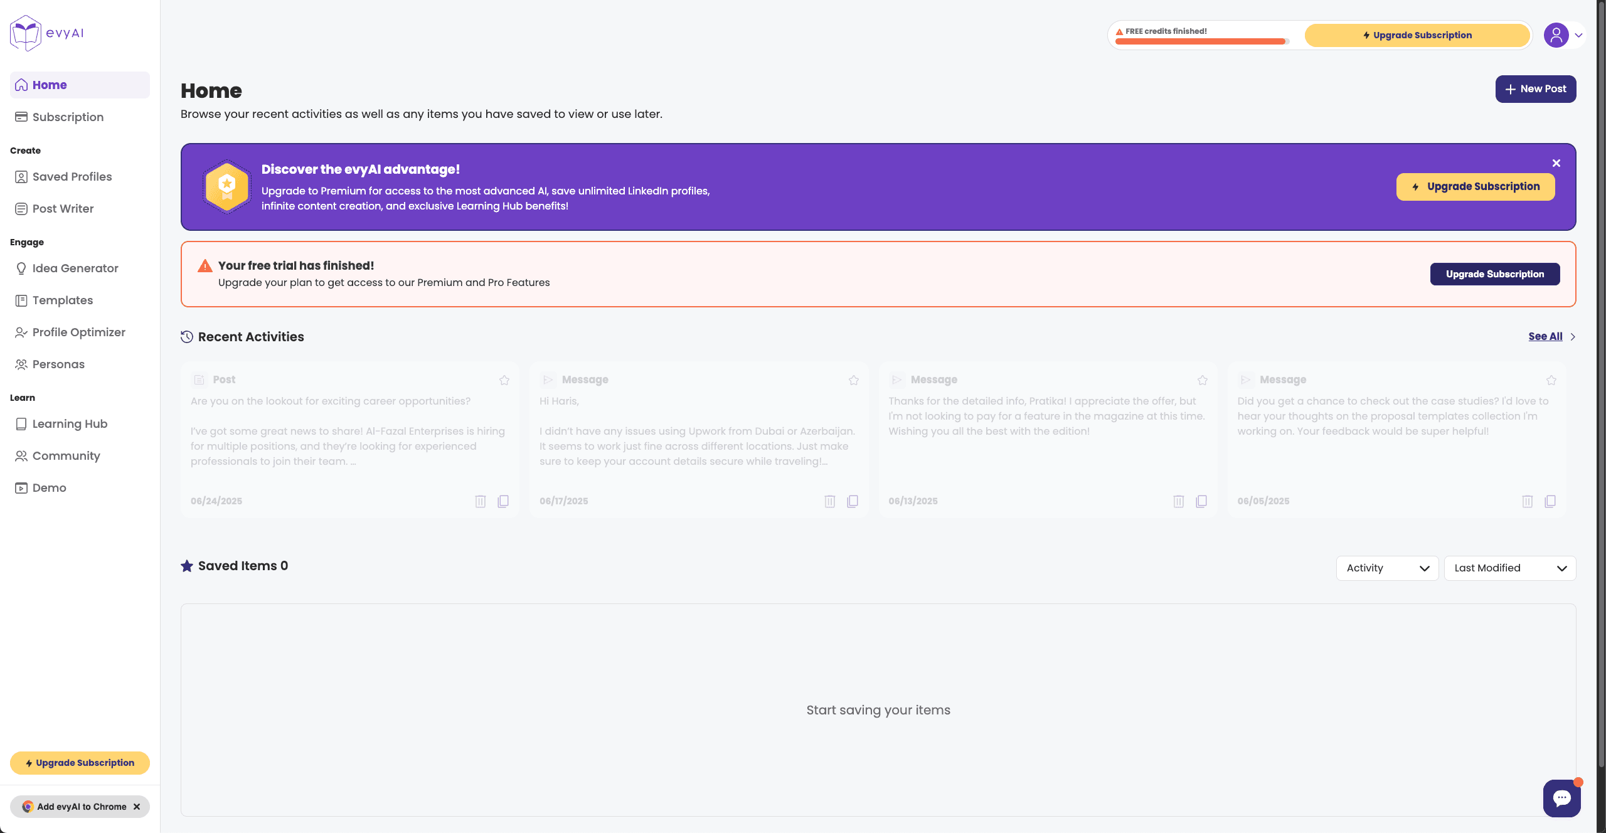
Task: Open the chat support widget
Action: (1561, 798)
